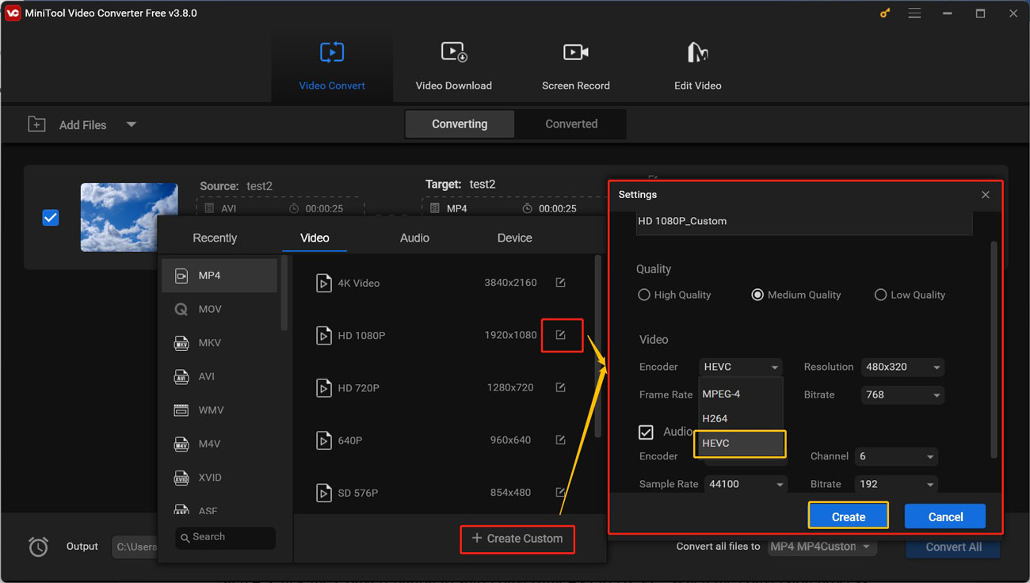1030x583 pixels.
Task: Select the AVI format in sidebar
Action: click(x=219, y=376)
